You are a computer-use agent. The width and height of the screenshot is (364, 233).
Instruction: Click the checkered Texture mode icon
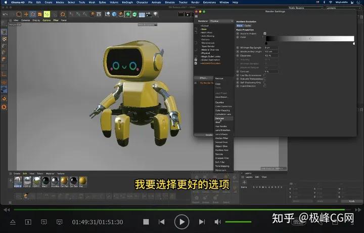click(4, 39)
